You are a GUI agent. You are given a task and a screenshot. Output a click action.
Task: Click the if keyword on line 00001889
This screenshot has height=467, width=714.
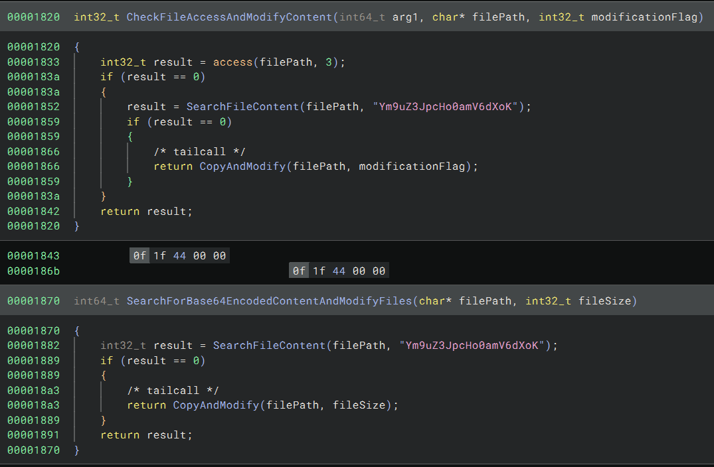106,361
